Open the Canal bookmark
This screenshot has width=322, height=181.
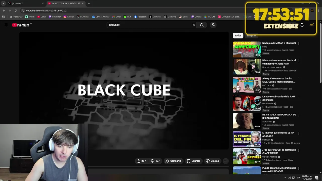42,17
